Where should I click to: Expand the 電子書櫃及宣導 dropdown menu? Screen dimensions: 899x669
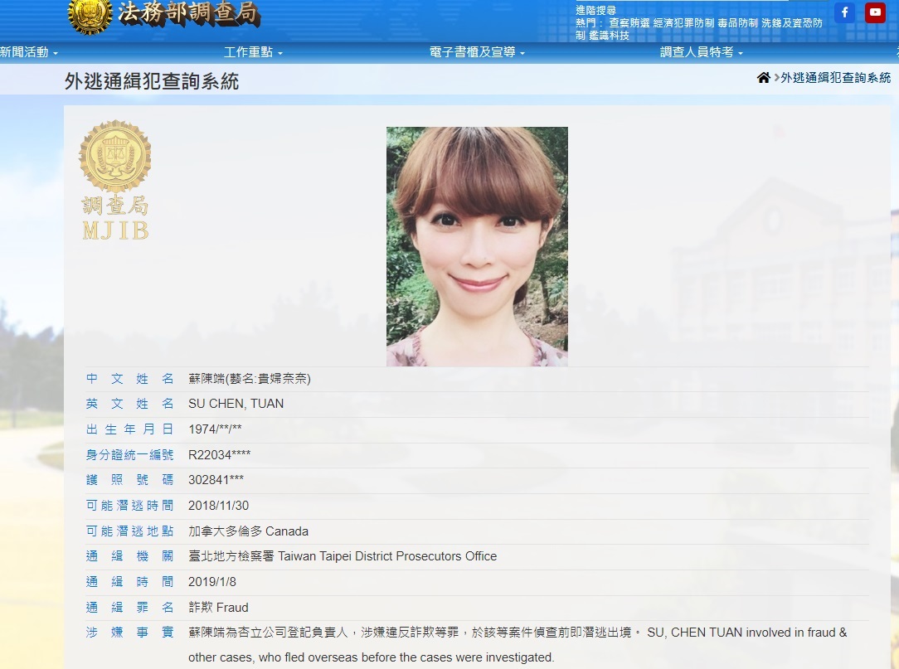tap(477, 52)
